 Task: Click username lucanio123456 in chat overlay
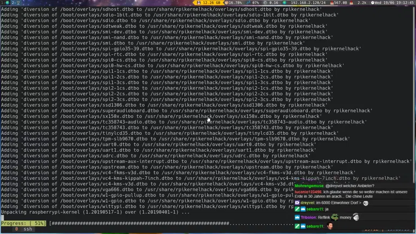pos(308,192)
